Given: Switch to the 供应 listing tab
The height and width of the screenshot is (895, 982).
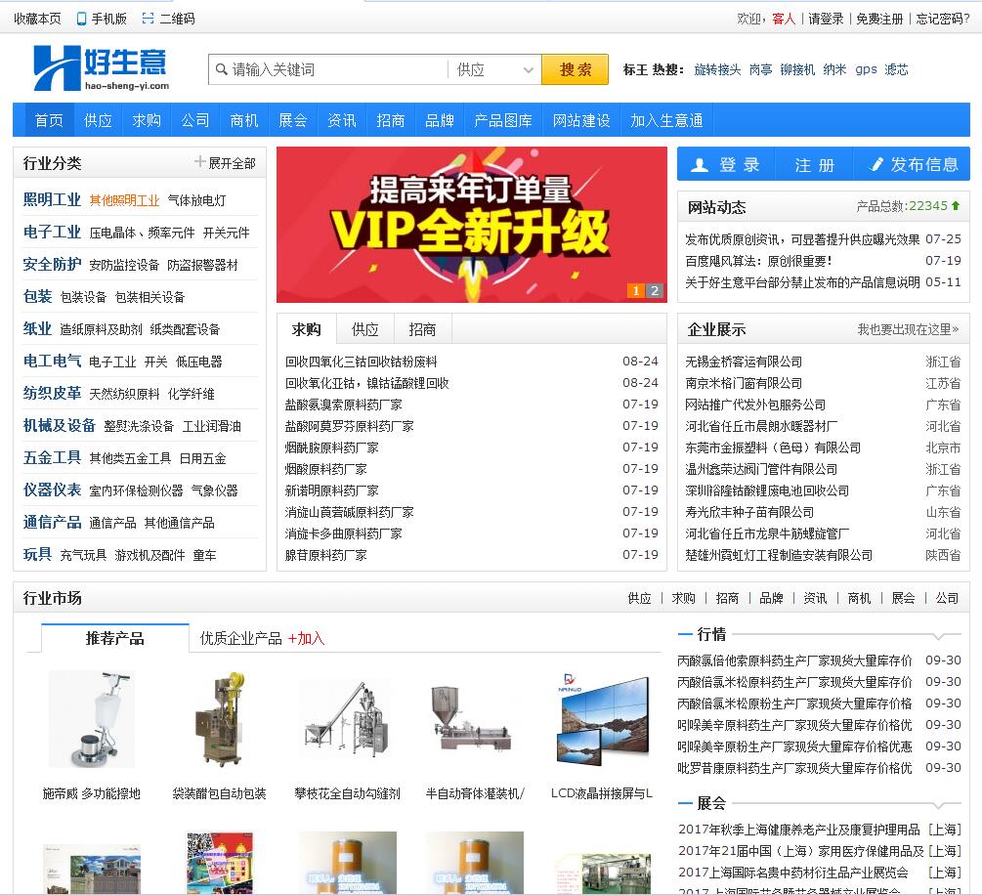Looking at the screenshot, I should coord(365,329).
